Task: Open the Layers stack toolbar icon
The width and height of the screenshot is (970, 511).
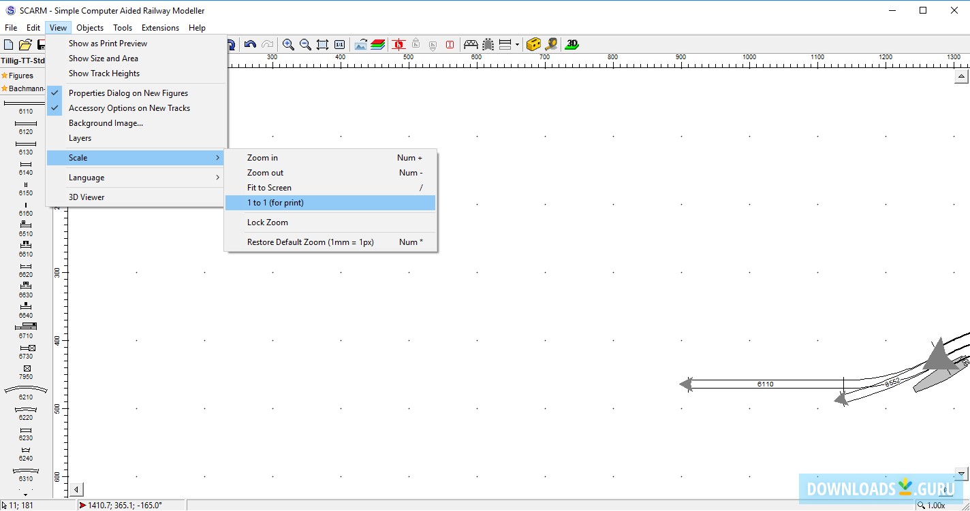Action: pyautogui.click(x=378, y=45)
